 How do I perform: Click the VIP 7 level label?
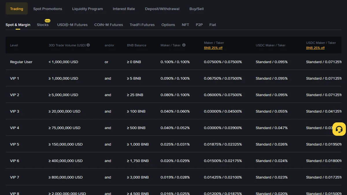click(x=14, y=177)
